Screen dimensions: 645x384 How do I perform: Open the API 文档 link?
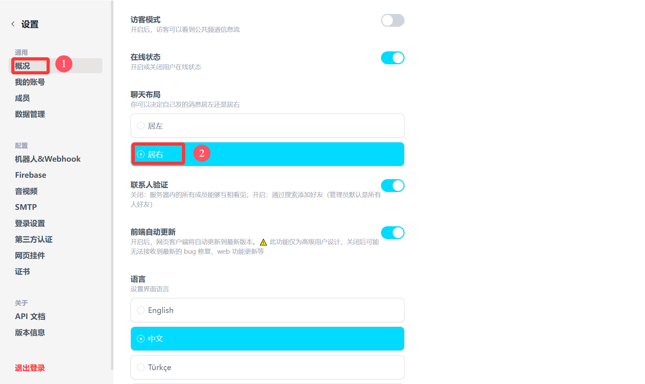point(30,316)
